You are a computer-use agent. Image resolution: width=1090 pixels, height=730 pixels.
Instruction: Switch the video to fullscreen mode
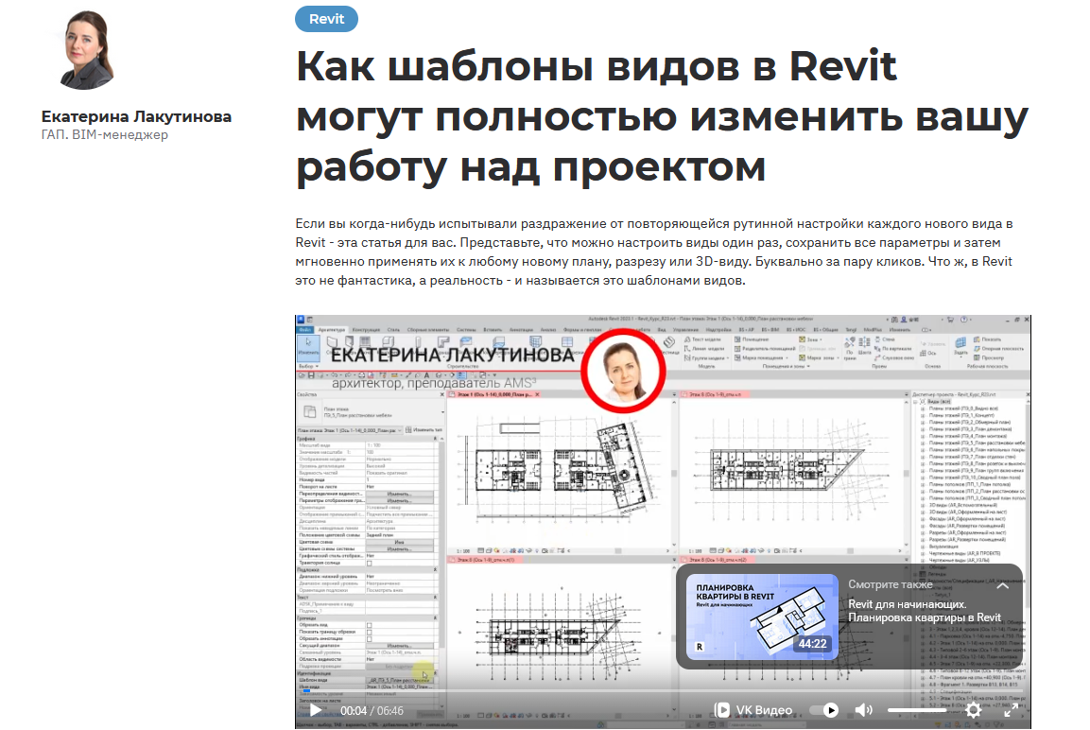click(1011, 710)
